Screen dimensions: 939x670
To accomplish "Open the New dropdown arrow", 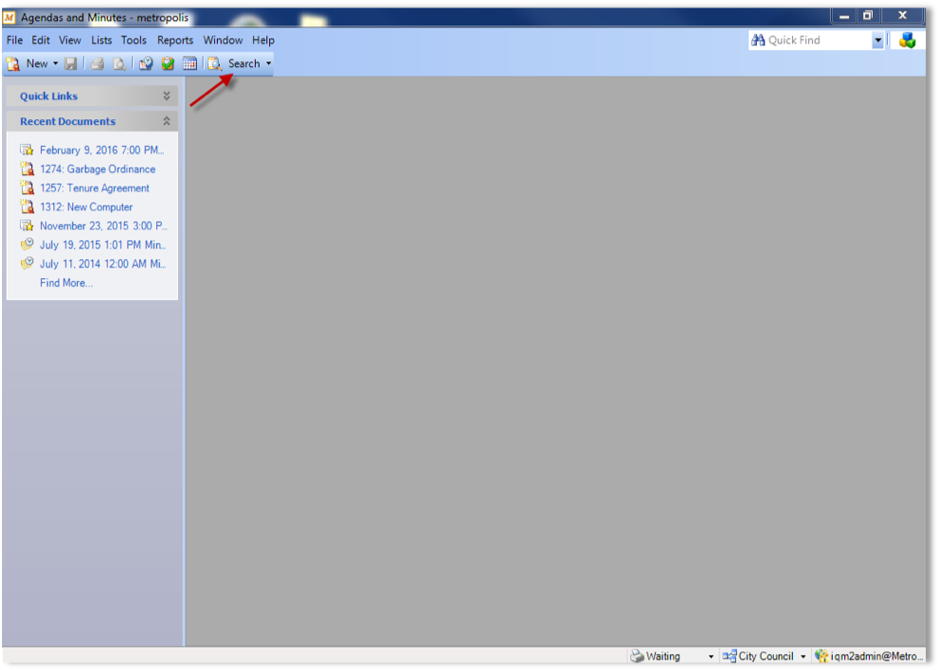I will tap(55, 63).
